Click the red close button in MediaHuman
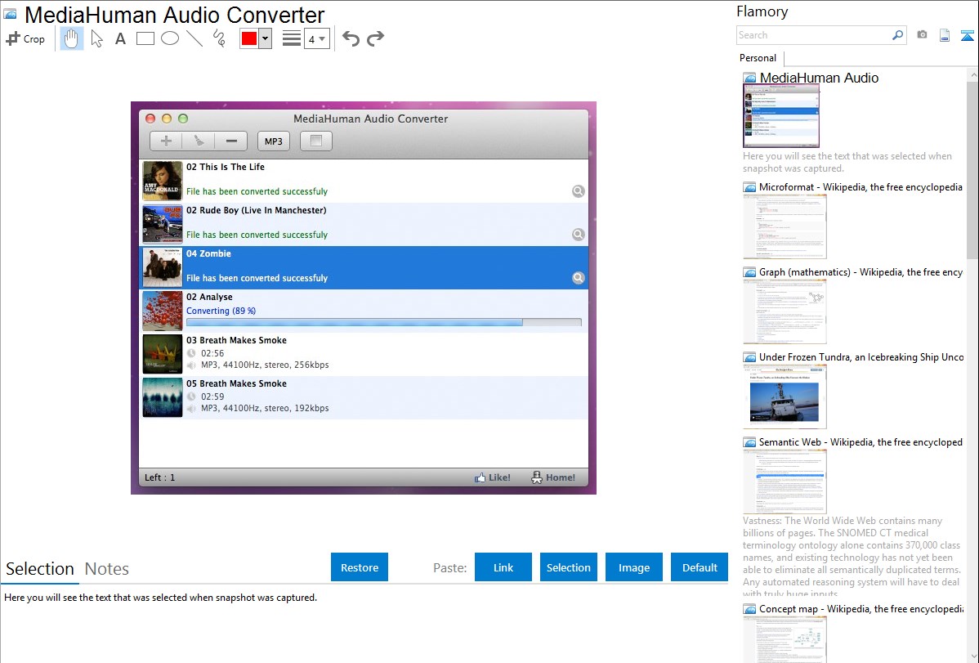The width and height of the screenshot is (979, 663). (x=150, y=119)
